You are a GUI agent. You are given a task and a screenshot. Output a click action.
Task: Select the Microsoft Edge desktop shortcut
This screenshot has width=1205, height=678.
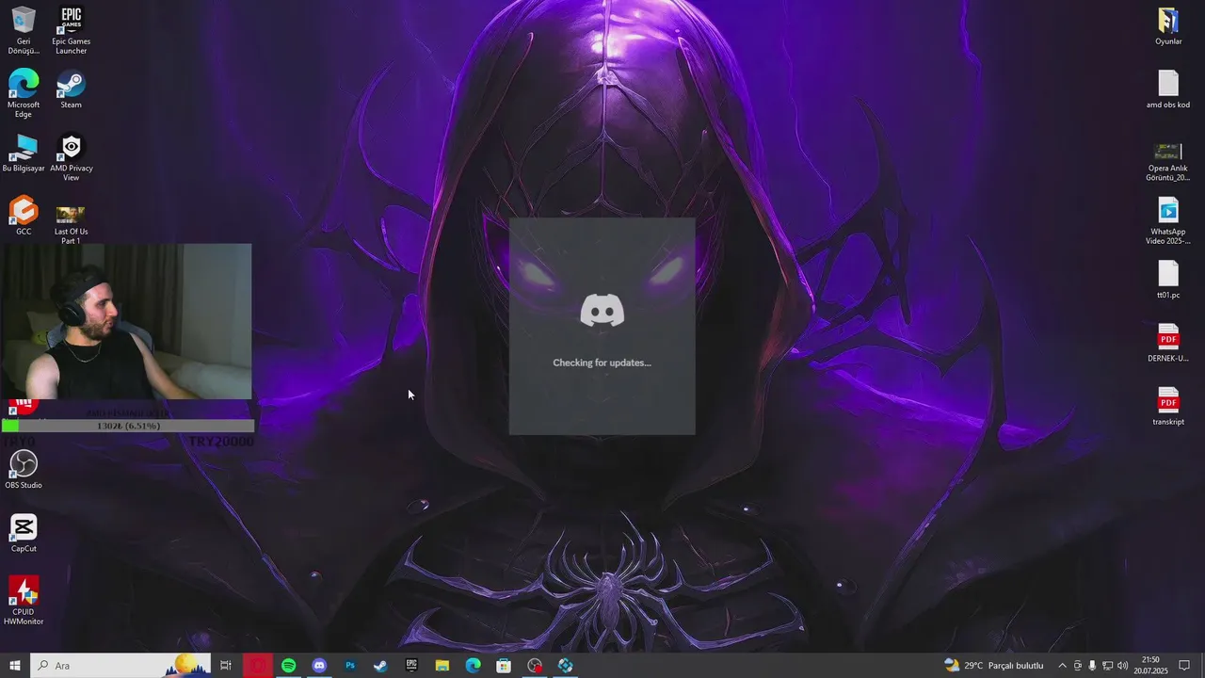(x=24, y=93)
